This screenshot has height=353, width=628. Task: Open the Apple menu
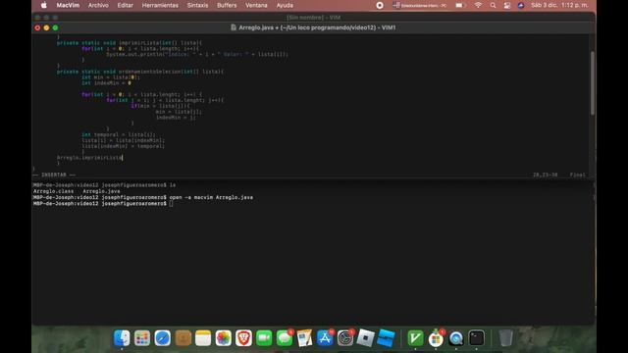pos(44,5)
